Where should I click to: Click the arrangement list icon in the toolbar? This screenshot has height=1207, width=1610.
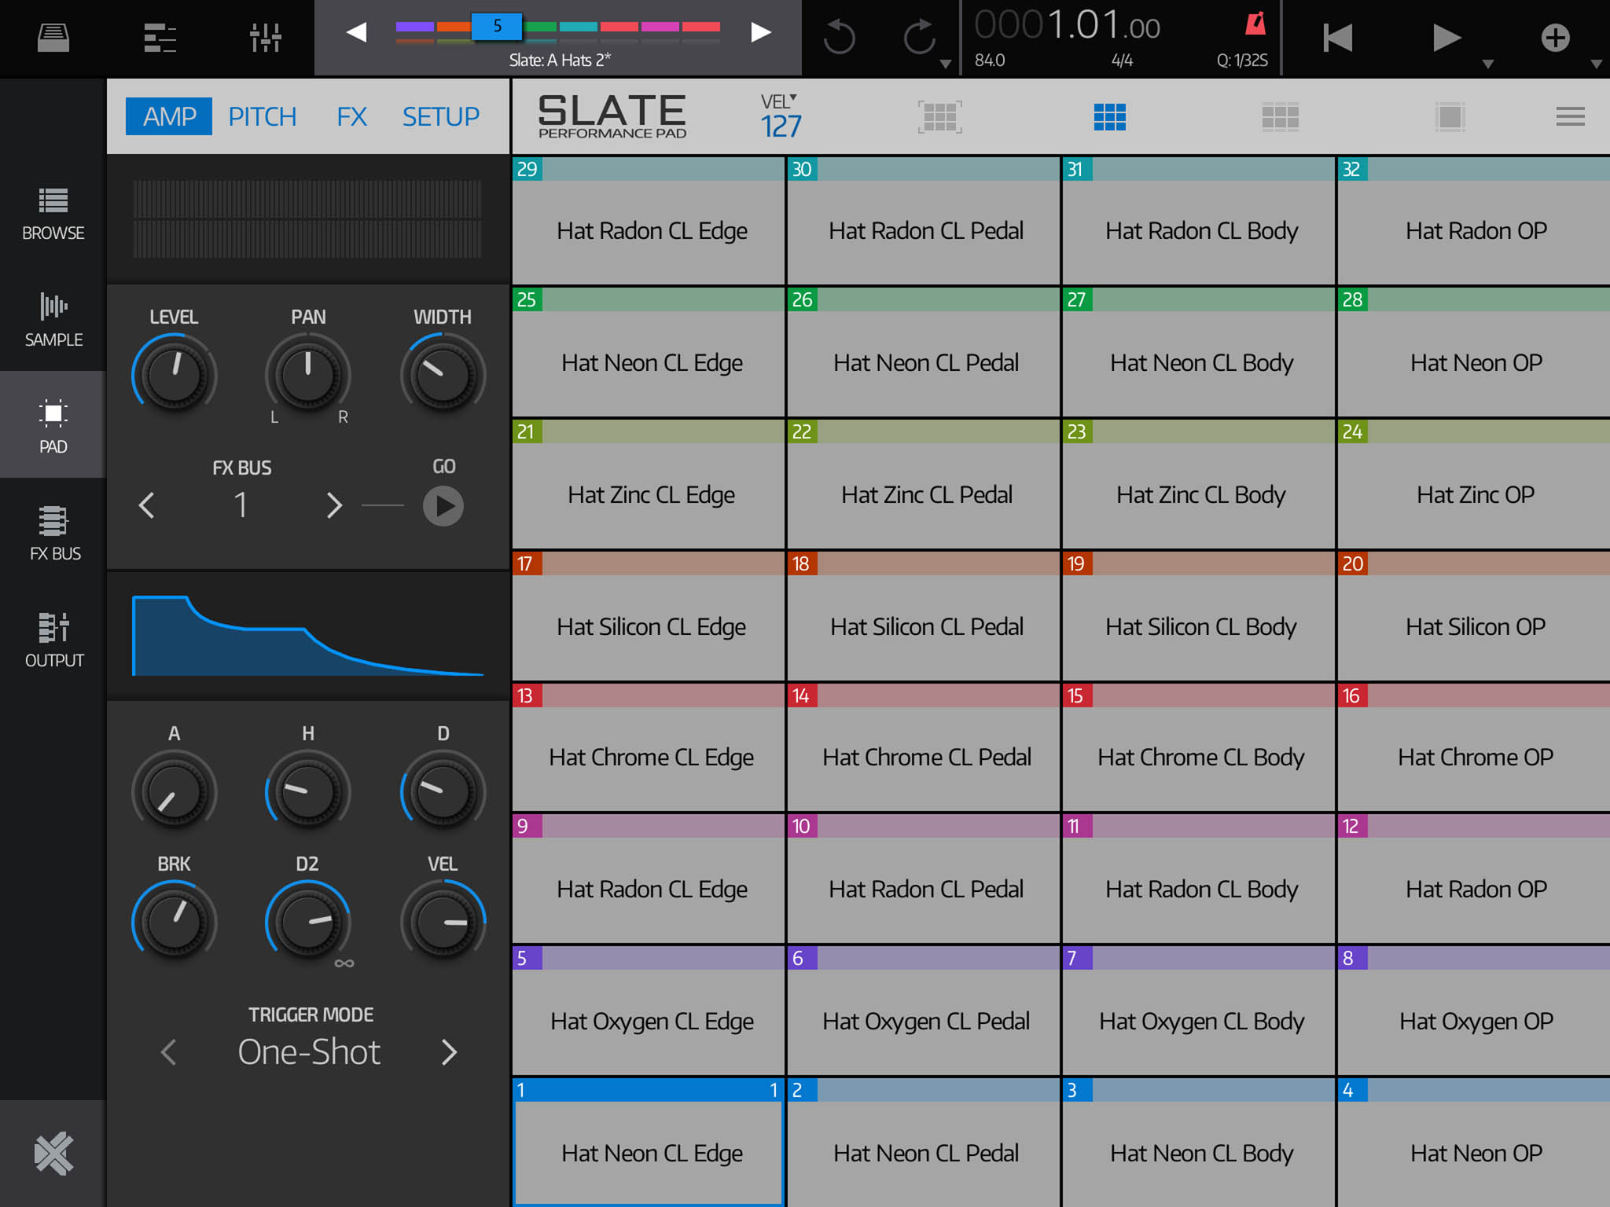click(x=161, y=36)
